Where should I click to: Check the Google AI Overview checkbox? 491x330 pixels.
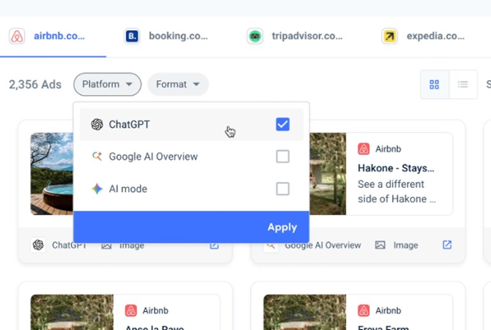pos(282,156)
